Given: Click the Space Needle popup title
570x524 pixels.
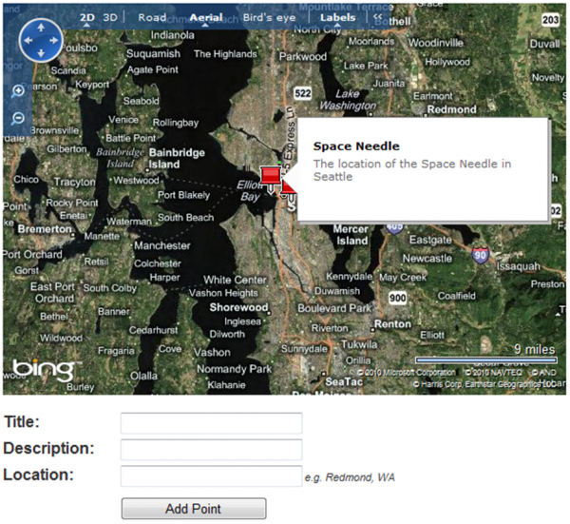Looking at the screenshot, I should point(356,146).
